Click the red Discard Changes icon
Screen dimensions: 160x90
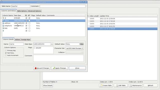35,68
